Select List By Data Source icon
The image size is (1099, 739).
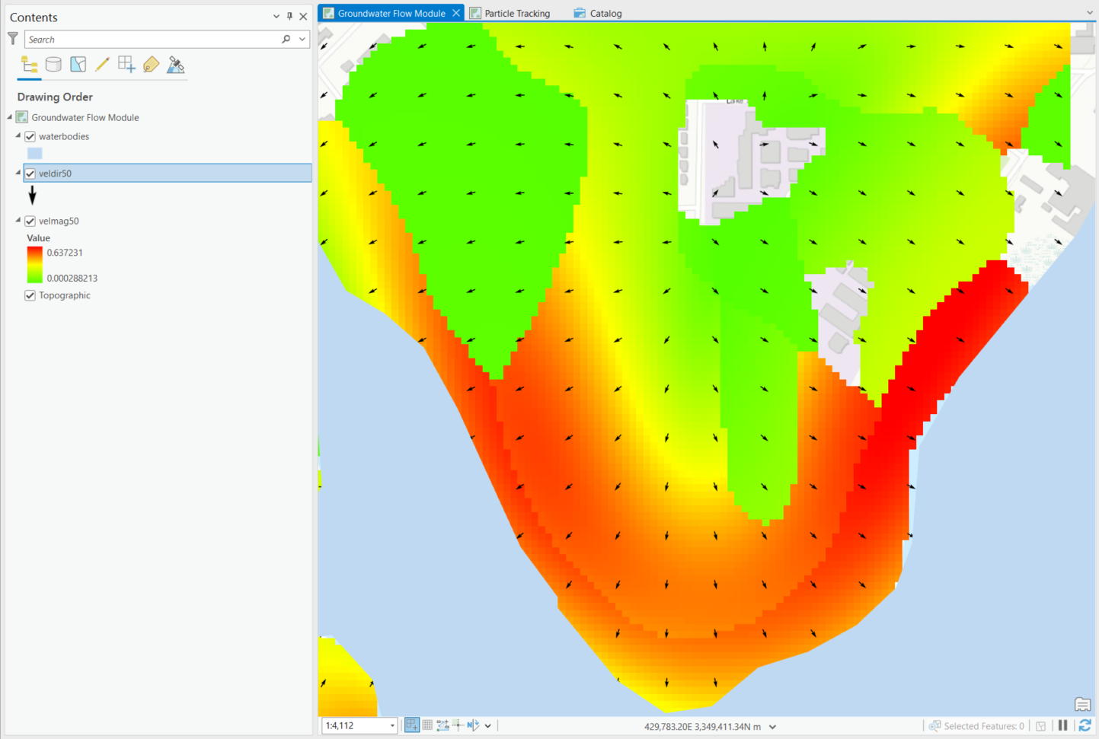click(x=53, y=65)
